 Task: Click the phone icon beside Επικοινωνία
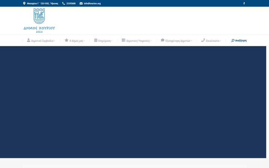[x=203, y=40]
